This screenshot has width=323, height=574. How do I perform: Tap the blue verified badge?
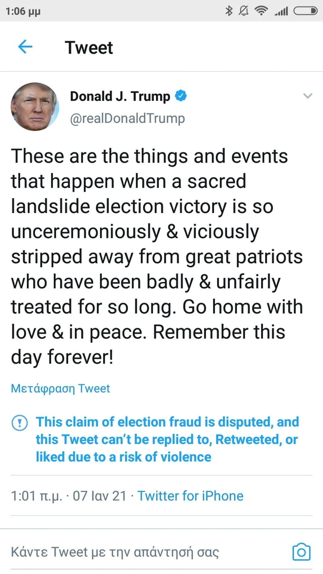(x=181, y=96)
